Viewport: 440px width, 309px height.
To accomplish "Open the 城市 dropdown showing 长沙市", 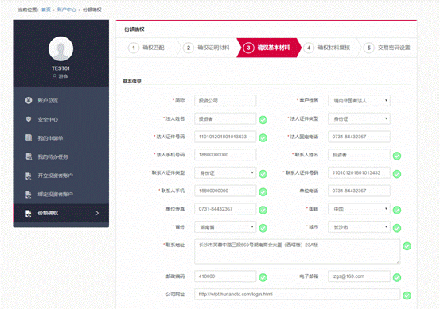I will (359, 227).
